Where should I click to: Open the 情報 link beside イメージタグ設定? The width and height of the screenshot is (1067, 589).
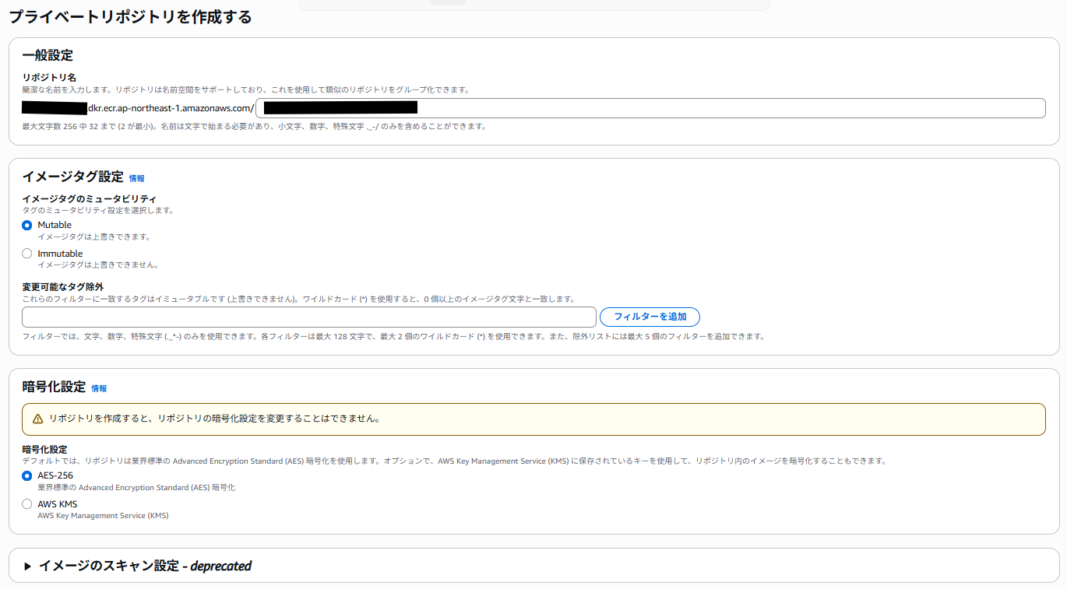coord(137,179)
